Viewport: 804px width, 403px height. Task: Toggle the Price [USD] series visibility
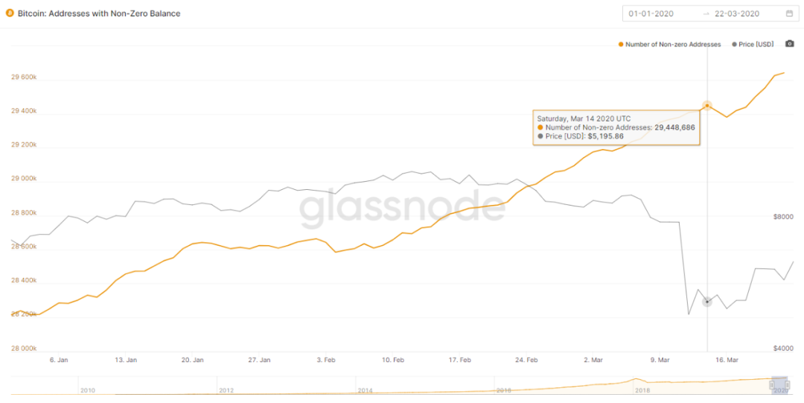click(756, 45)
